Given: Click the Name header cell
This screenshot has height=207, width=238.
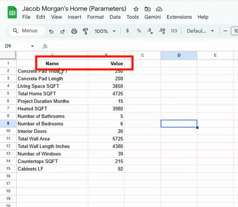Looking at the screenshot, I should (x=52, y=63).
